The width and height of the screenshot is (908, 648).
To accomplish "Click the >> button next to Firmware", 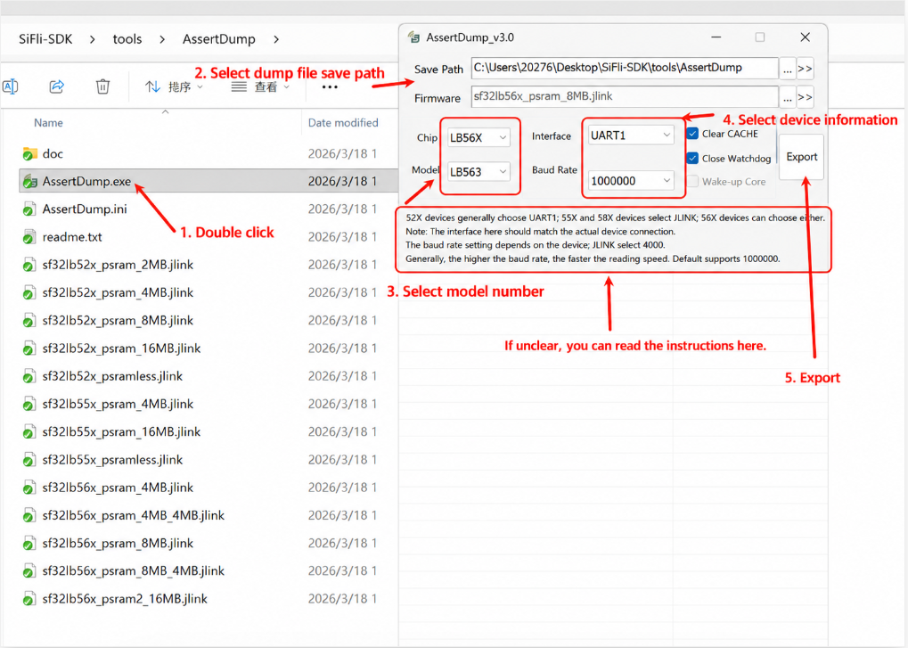I will point(805,97).
